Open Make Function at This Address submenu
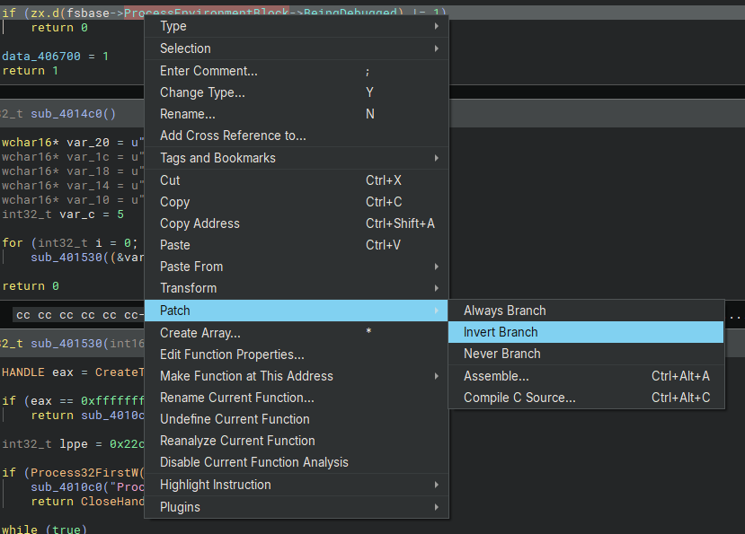This screenshot has width=745, height=534. point(296,376)
